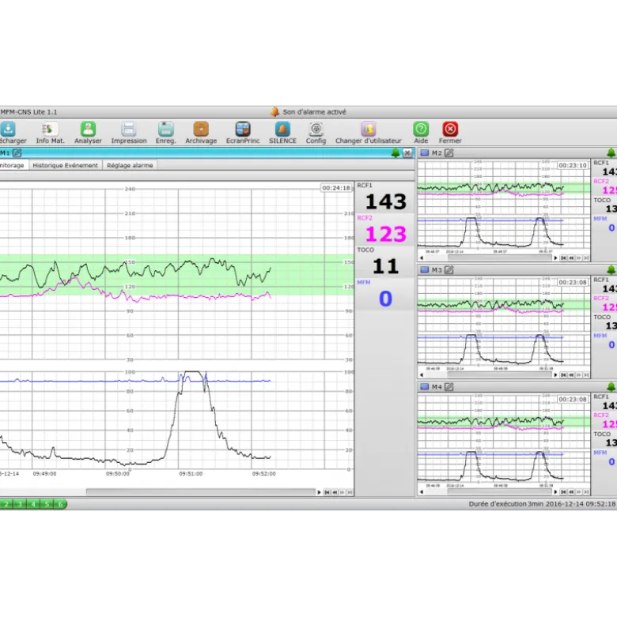The image size is (617, 617).
Task: Select the RCF2 value 123 in M1
Action: (386, 234)
